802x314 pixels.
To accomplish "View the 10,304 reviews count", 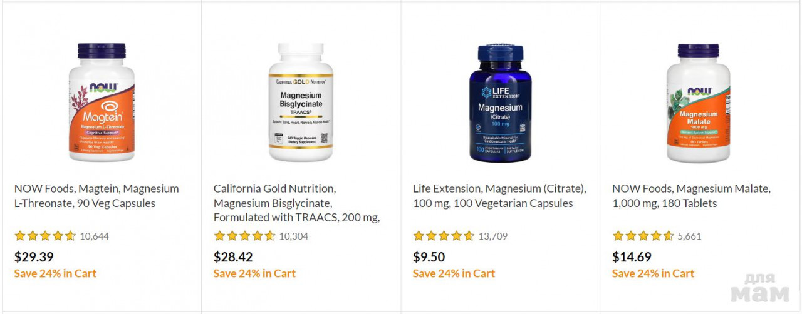I will click(293, 236).
